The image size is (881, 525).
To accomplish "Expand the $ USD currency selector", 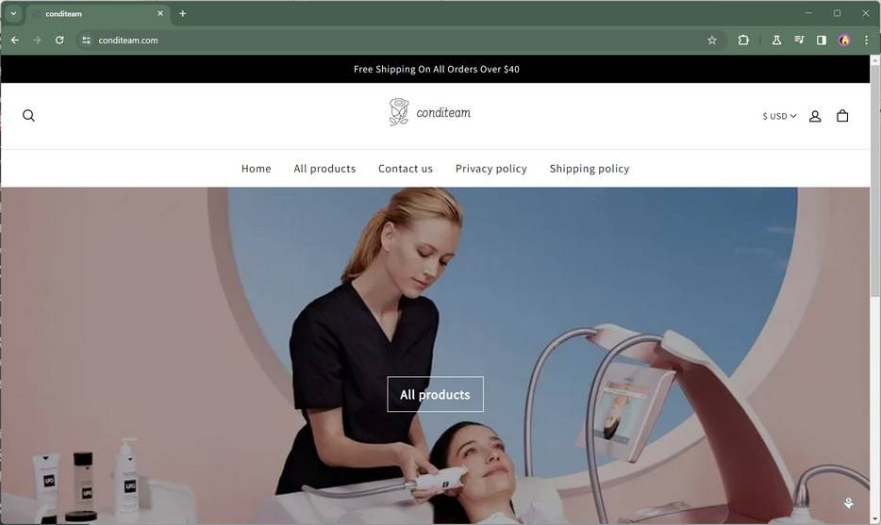I will [779, 116].
